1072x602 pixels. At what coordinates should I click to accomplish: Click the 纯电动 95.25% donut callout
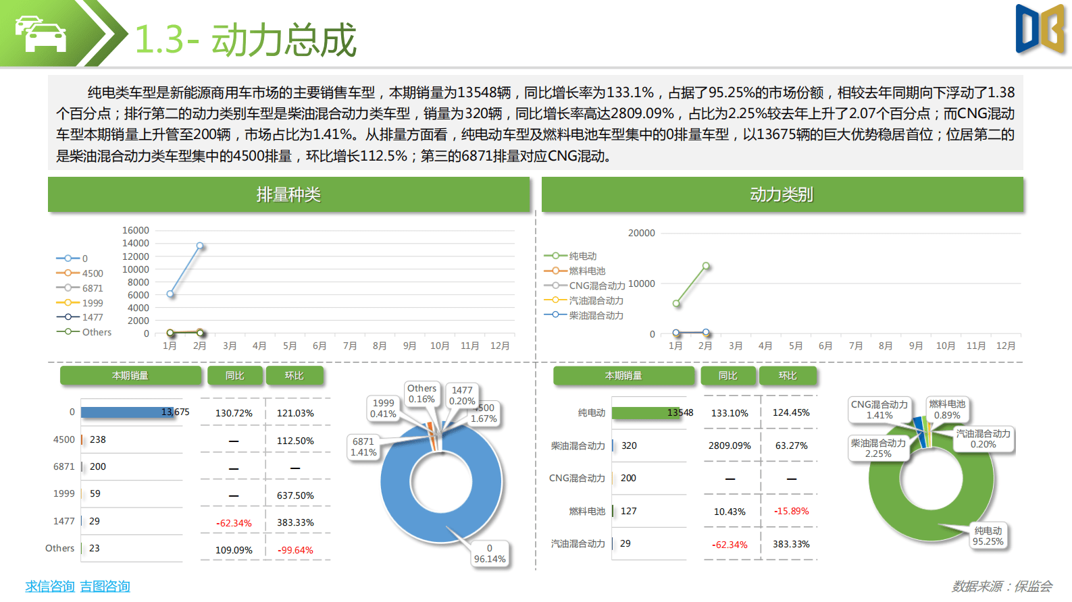(x=988, y=536)
